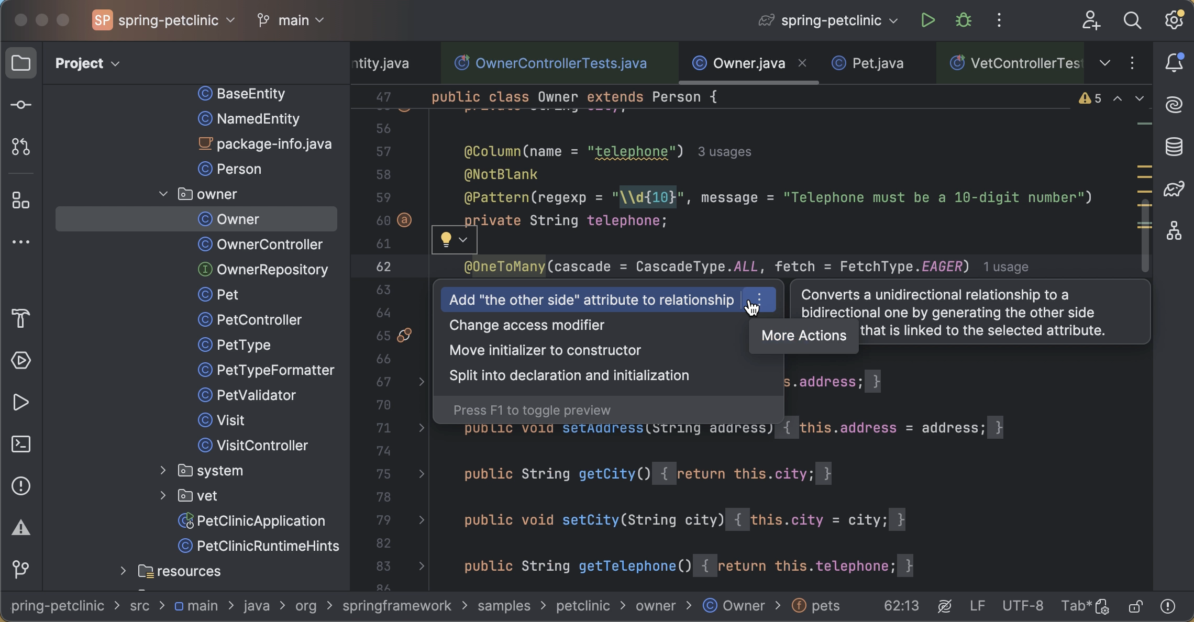Open the Gradle tool window
This screenshot has height=622, width=1194.
pyautogui.click(x=1174, y=190)
